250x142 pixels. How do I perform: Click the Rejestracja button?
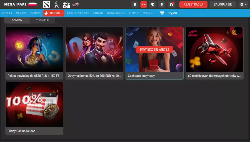tap(193, 4)
